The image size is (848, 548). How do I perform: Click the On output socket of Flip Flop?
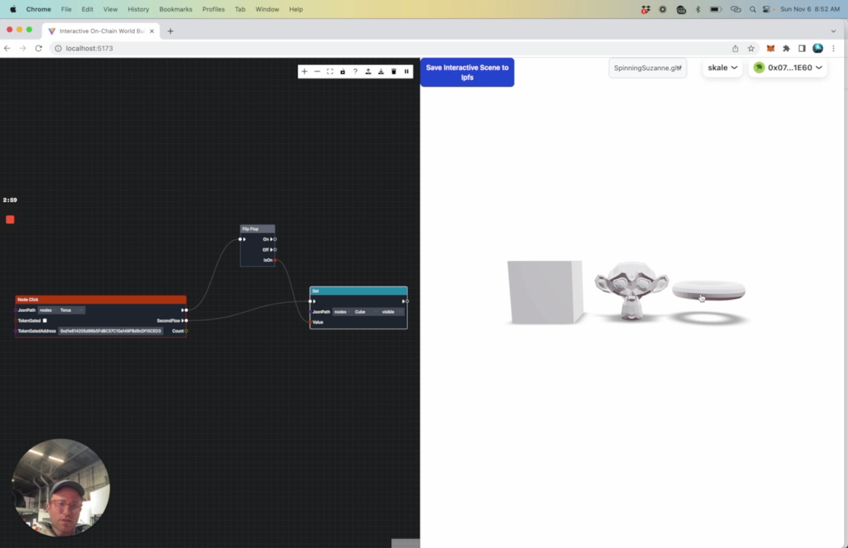coord(276,239)
